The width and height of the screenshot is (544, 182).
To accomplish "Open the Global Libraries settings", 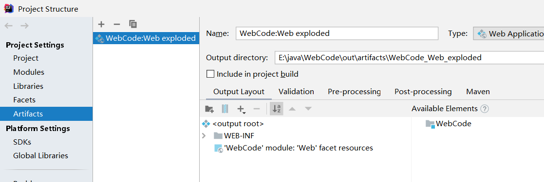I will coord(40,156).
